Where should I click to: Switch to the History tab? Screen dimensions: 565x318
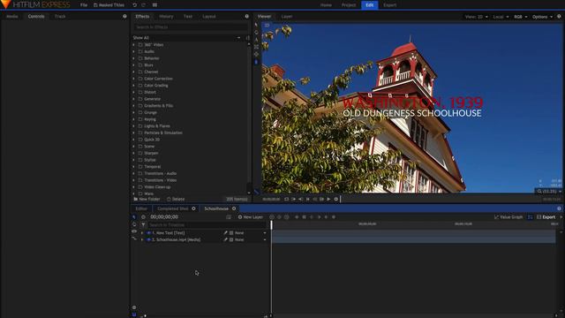(x=166, y=16)
